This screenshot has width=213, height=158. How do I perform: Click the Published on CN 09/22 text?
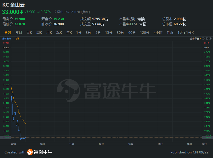[x=189, y=152]
